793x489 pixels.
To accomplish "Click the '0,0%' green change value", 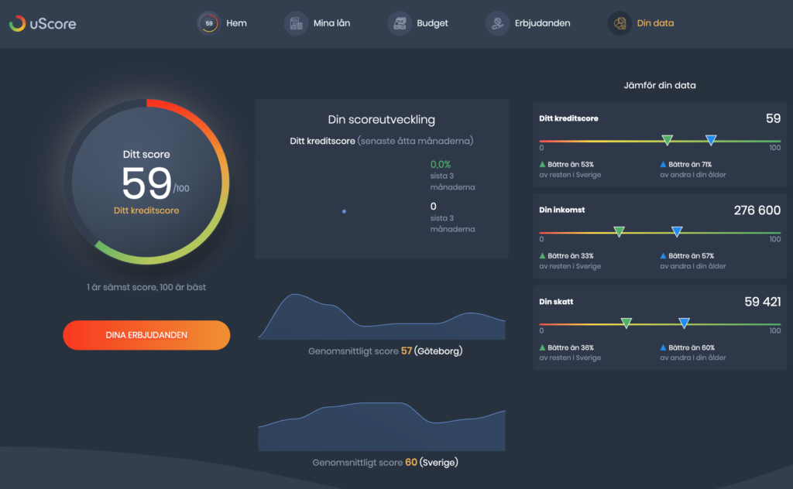I will pos(441,164).
